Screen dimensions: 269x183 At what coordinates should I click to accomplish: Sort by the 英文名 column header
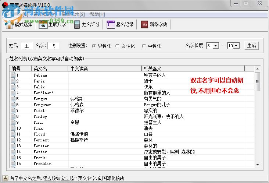point(50,68)
